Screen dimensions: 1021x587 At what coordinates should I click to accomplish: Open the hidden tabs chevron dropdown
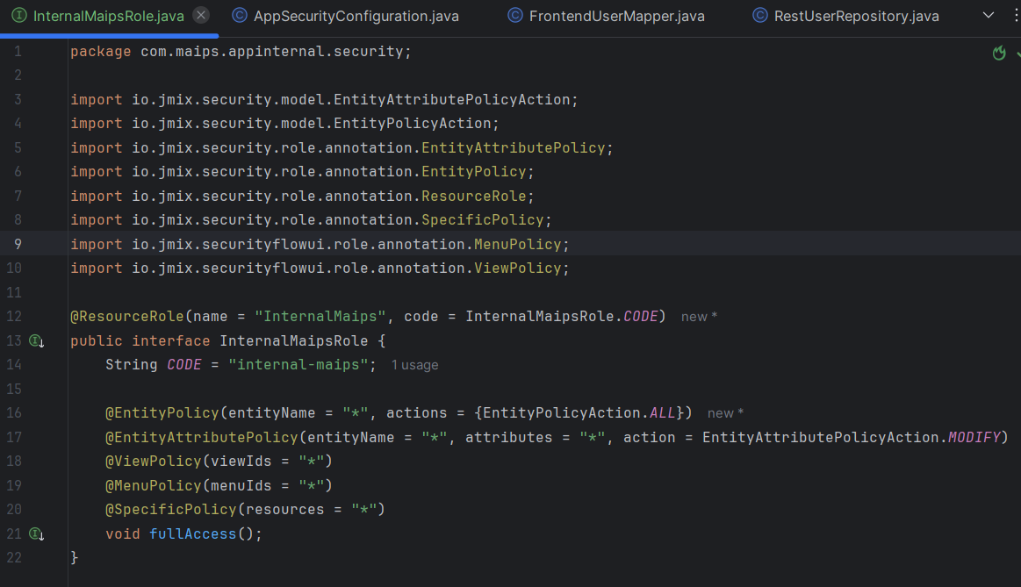click(987, 15)
